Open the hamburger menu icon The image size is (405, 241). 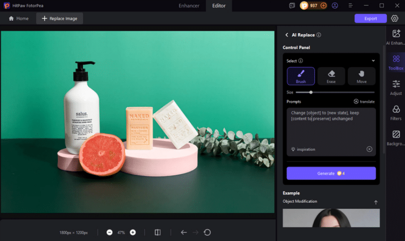tap(350, 5)
